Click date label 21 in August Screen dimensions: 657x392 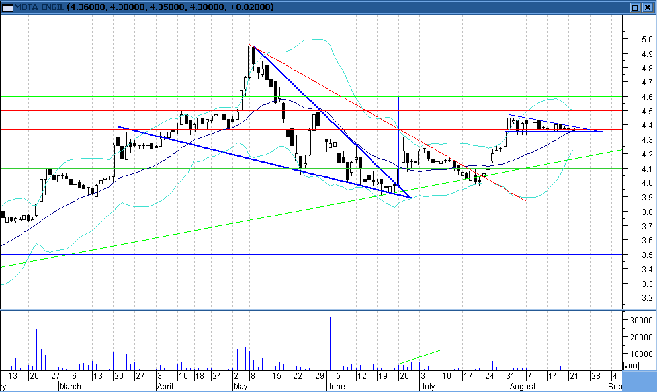coord(574,376)
